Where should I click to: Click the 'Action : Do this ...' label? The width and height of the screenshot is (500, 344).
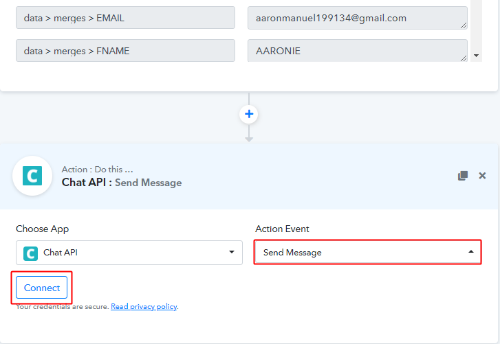point(97,170)
